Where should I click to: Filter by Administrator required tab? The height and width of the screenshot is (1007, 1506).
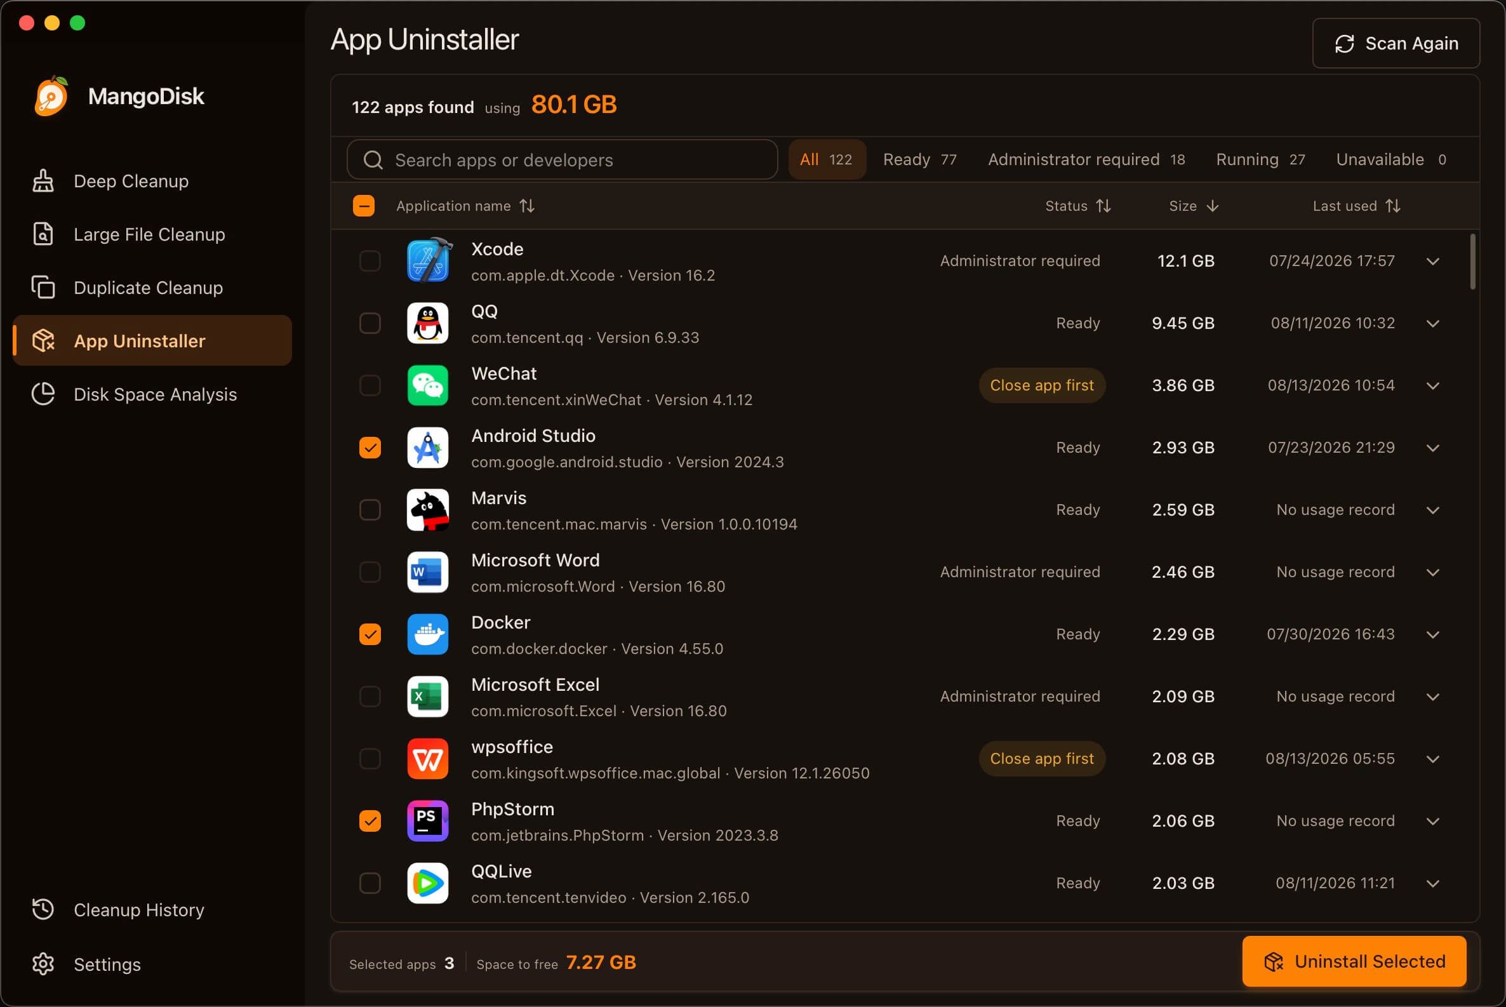(1086, 160)
